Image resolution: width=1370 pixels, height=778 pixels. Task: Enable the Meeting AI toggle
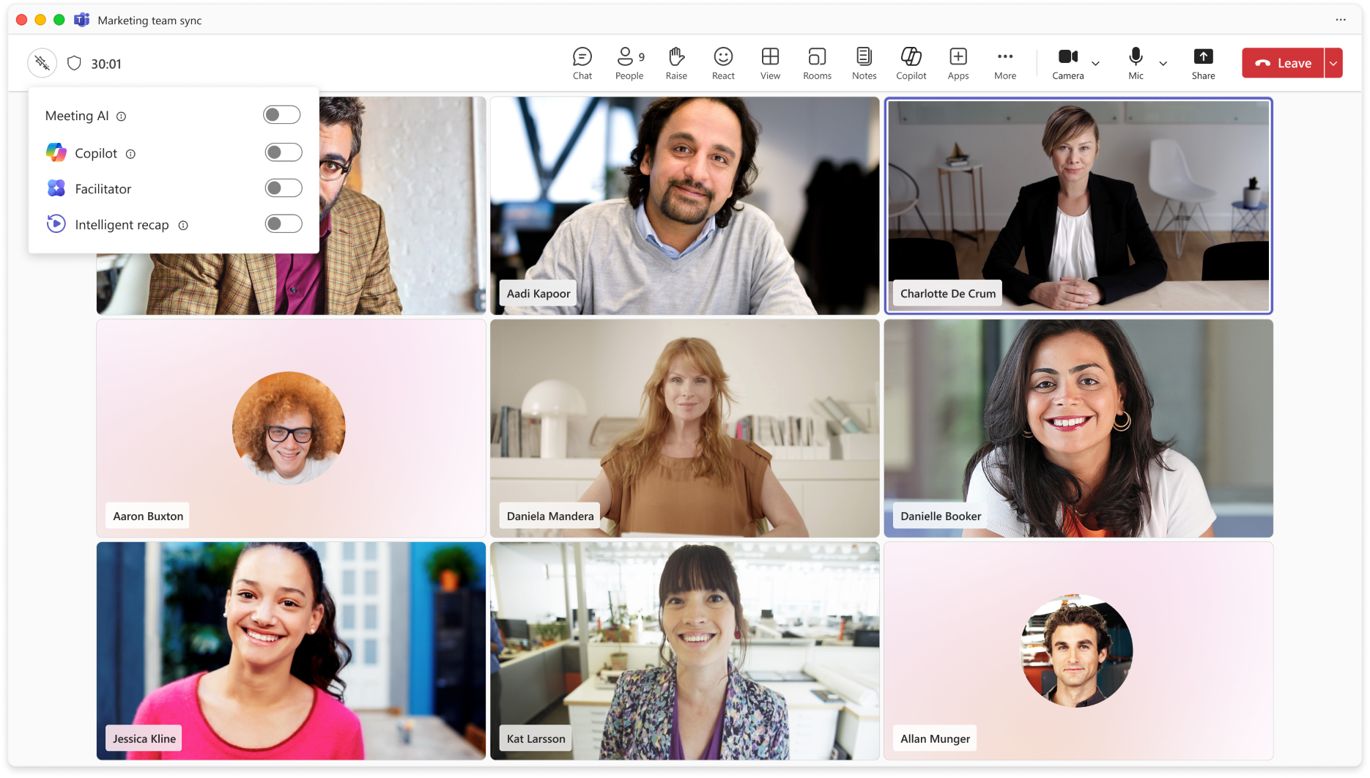pyautogui.click(x=282, y=114)
